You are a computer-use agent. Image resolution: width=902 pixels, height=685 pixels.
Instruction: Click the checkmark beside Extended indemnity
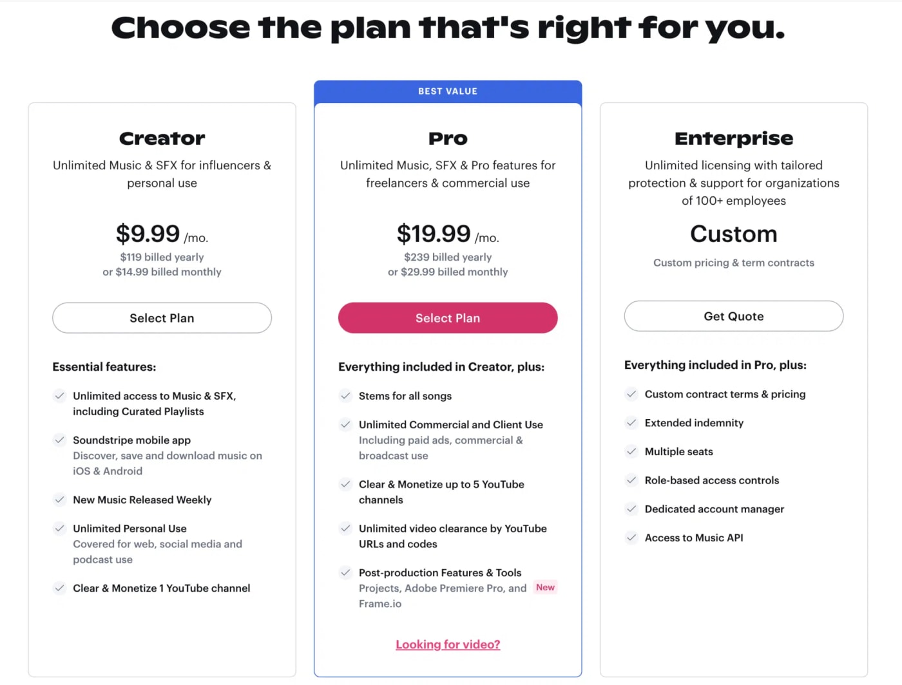pos(631,422)
